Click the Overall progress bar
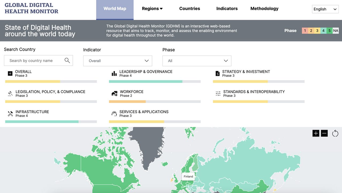 tap(51, 81)
